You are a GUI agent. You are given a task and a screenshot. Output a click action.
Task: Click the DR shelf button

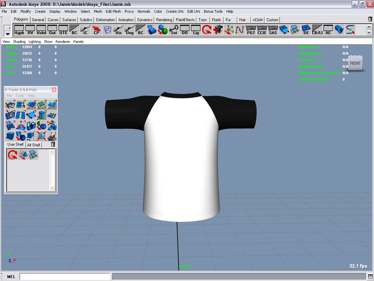click(185, 30)
